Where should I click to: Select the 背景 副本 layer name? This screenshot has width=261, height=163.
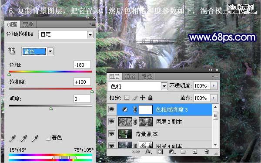point(147,134)
